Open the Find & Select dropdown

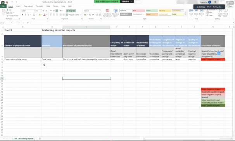point(226,13)
